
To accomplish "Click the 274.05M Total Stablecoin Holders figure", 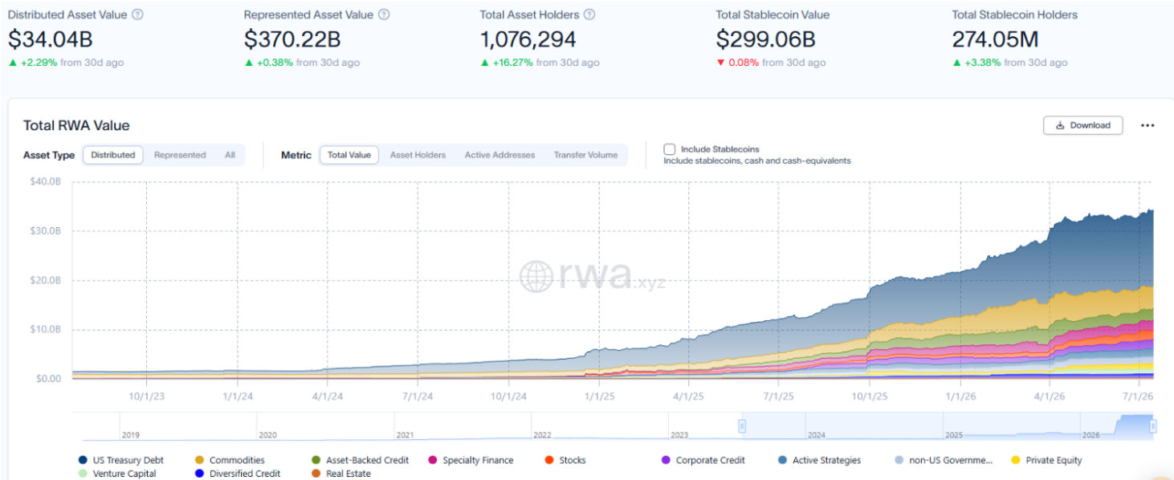I will 995,39.
